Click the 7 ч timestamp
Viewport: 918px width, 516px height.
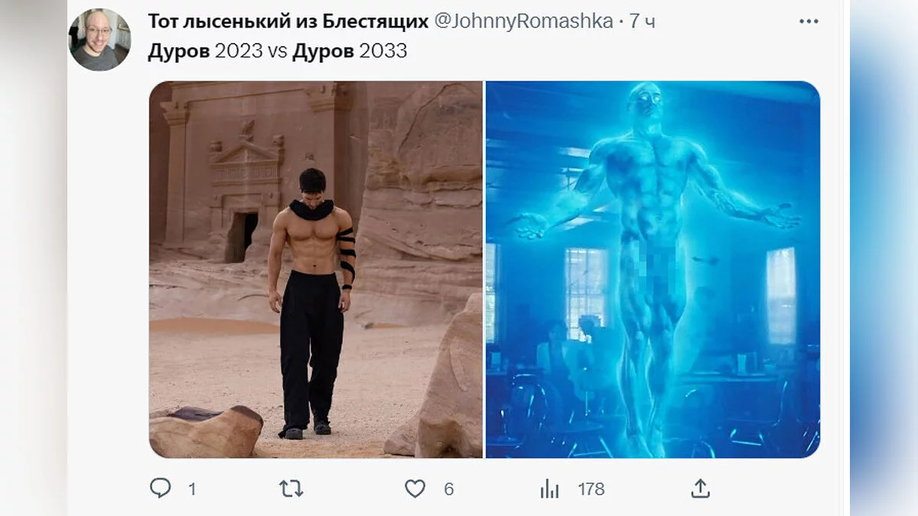(643, 22)
